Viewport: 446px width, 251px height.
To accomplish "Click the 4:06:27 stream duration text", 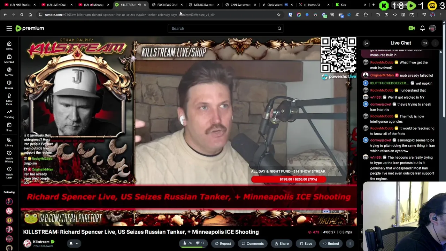I will tap(329, 232).
